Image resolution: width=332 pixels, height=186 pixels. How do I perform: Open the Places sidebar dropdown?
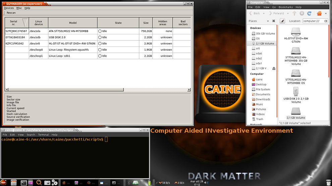[x=268, y=21]
